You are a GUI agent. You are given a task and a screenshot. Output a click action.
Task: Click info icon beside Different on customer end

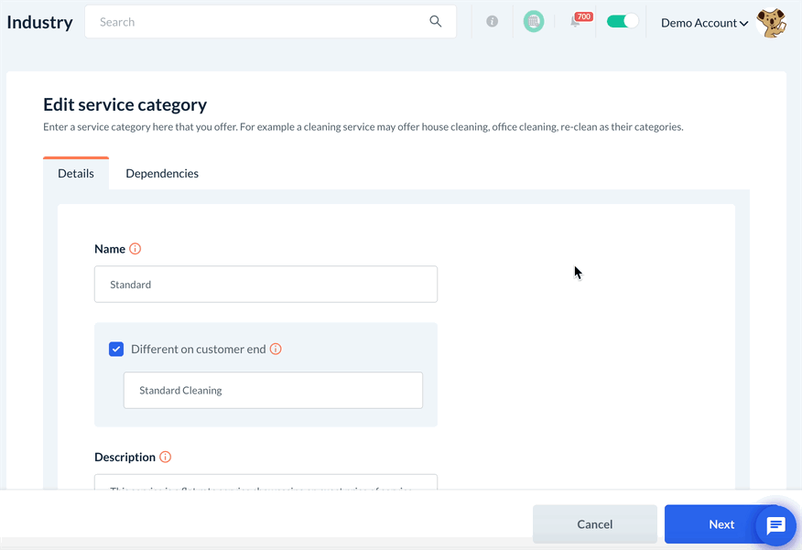[x=276, y=349]
